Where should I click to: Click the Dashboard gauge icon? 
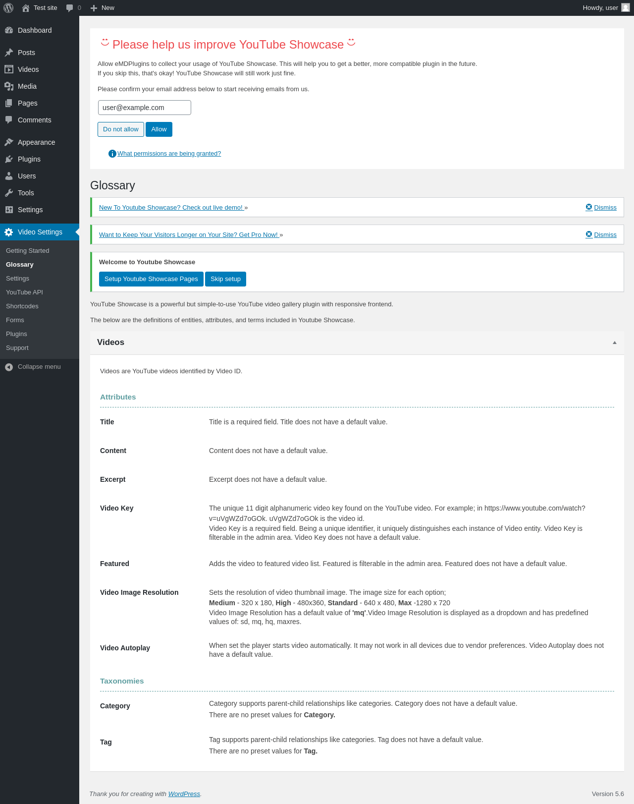9,30
